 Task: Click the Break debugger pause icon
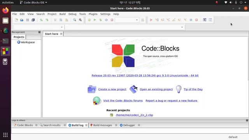[191, 20]
